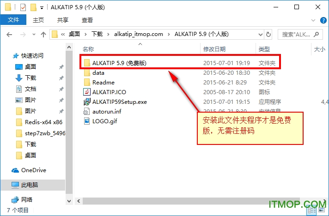The width and height of the screenshot is (329, 216).
Task: Switch to the 共享 ribbon tab
Action: pyautogui.click(x=63, y=20)
